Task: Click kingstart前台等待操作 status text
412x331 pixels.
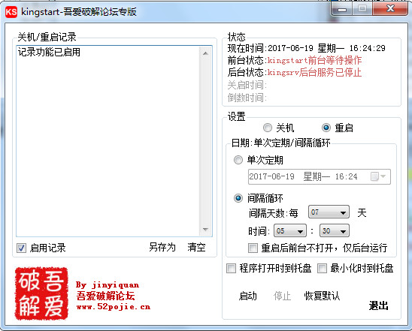Action: click(314, 60)
